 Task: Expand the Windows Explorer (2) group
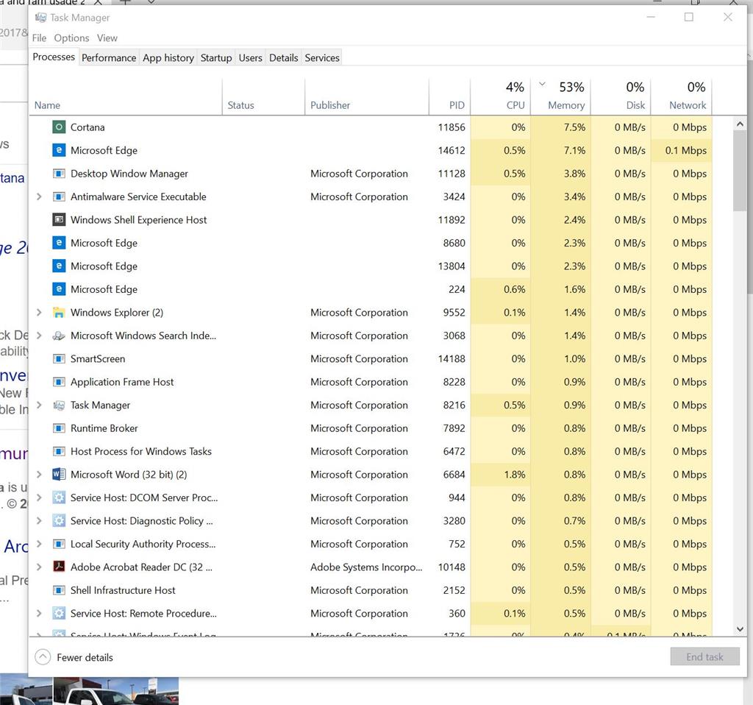(39, 312)
